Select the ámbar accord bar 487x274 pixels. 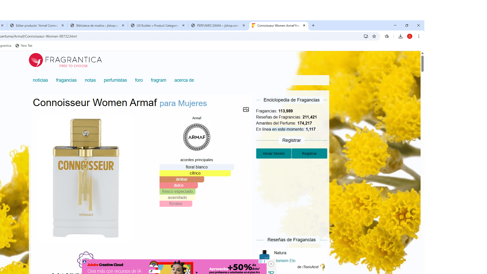[x=182, y=179]
